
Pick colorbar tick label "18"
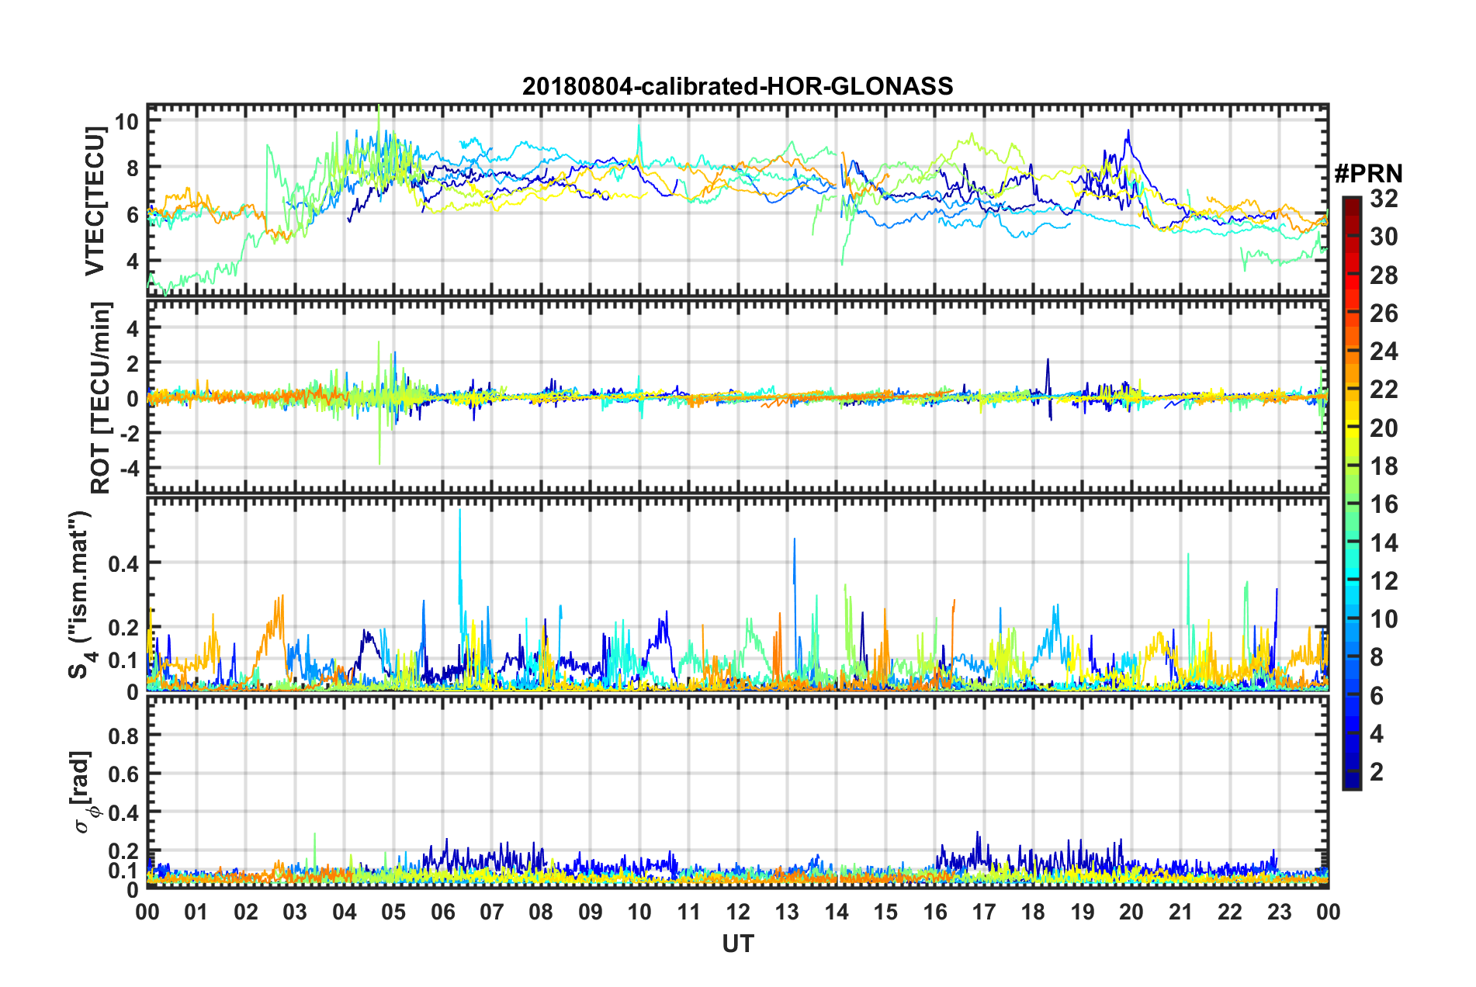click(1384, 466)
